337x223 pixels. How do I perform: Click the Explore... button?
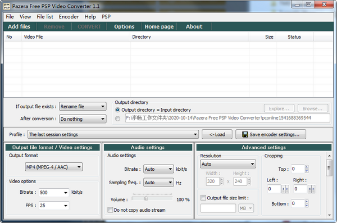(279, 108)
